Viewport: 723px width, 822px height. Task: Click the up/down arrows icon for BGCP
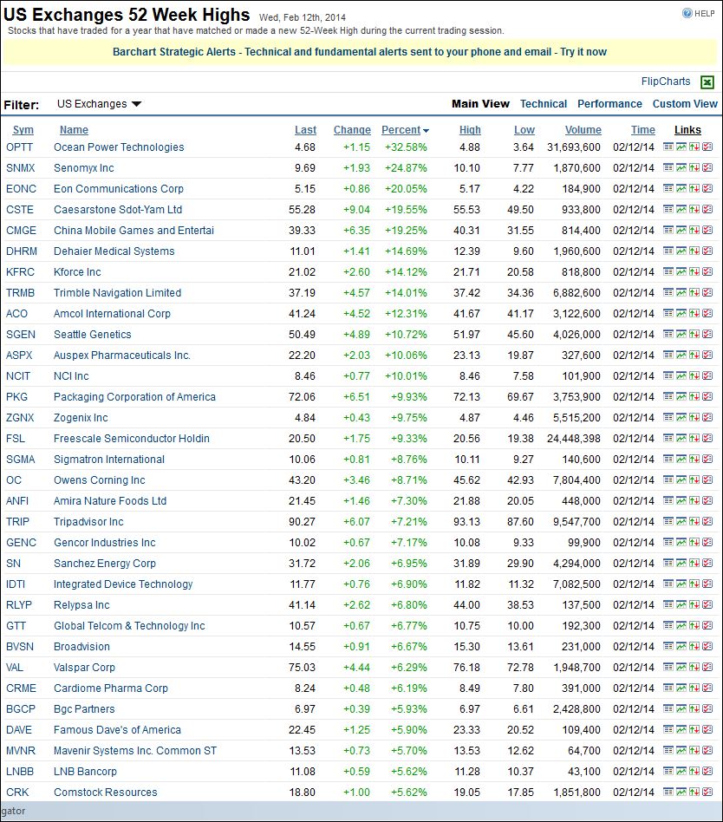694,708
